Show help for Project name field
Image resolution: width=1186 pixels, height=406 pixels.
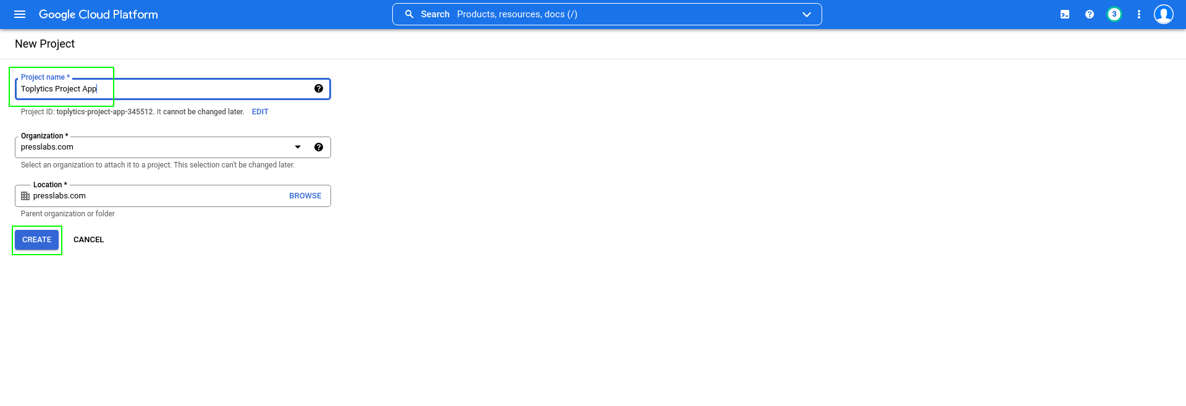click(x=319, y=88)
